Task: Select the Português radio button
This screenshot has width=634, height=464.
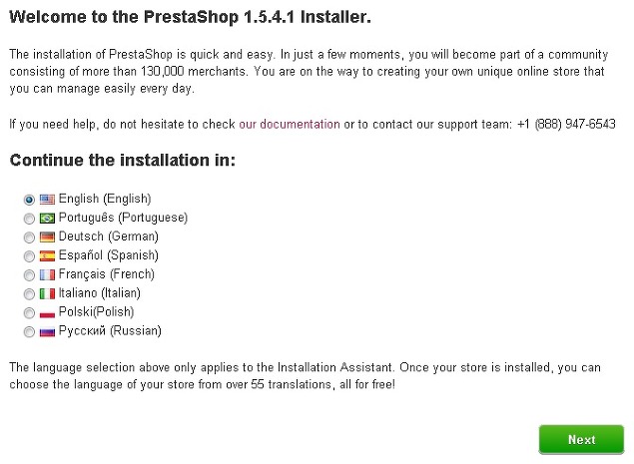Action: (x=29, y=219)
